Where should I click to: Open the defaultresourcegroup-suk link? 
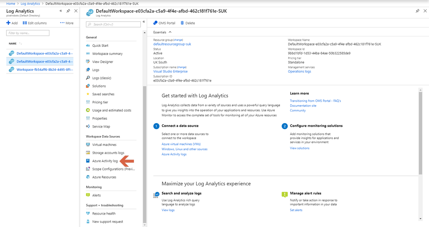click(x=172, y=44)
